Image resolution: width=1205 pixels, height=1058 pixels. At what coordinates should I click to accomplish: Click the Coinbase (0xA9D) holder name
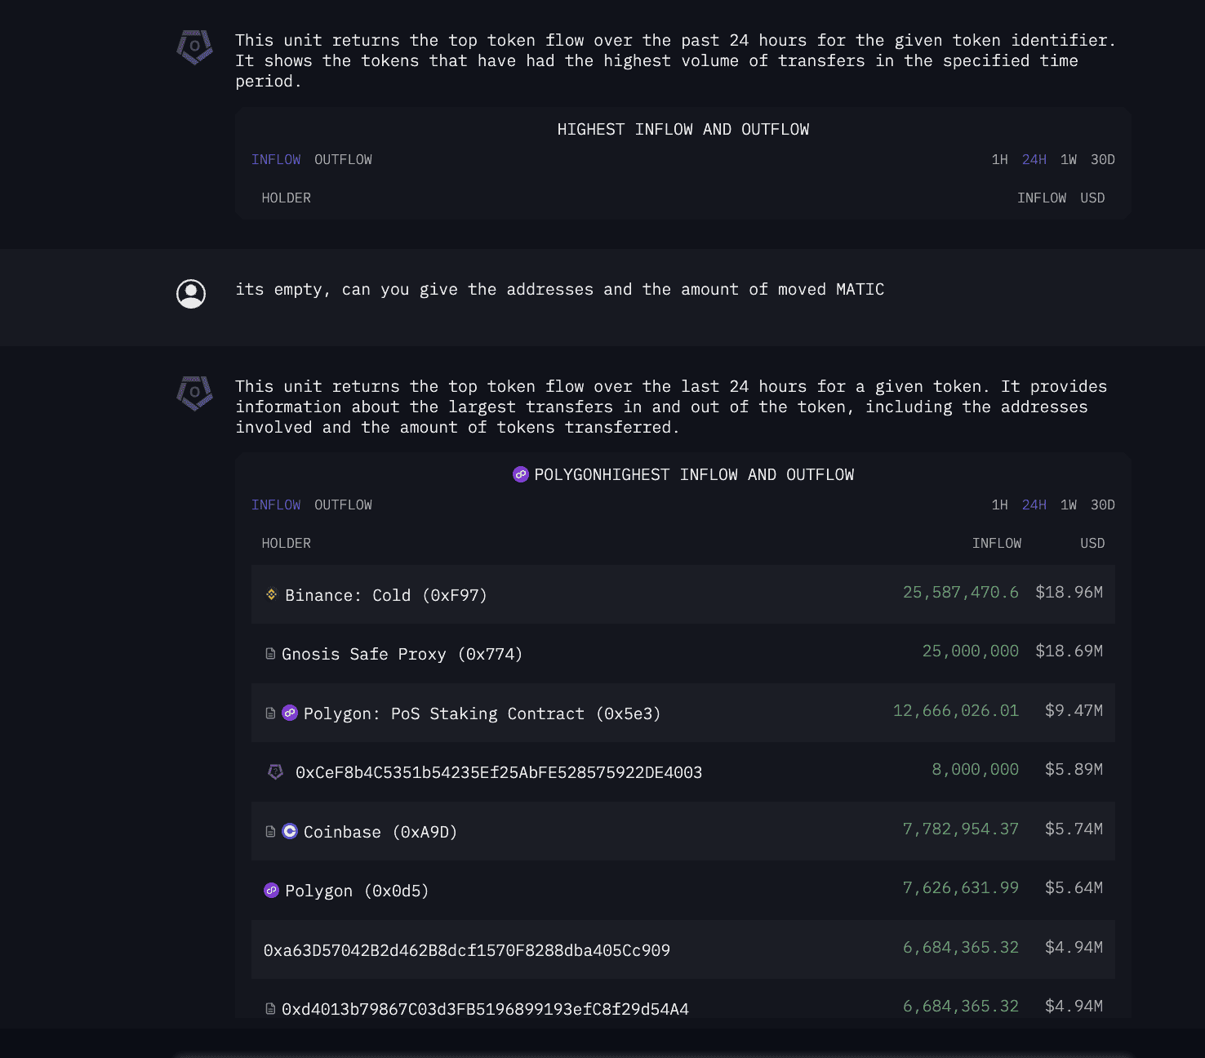click(380, 832)
